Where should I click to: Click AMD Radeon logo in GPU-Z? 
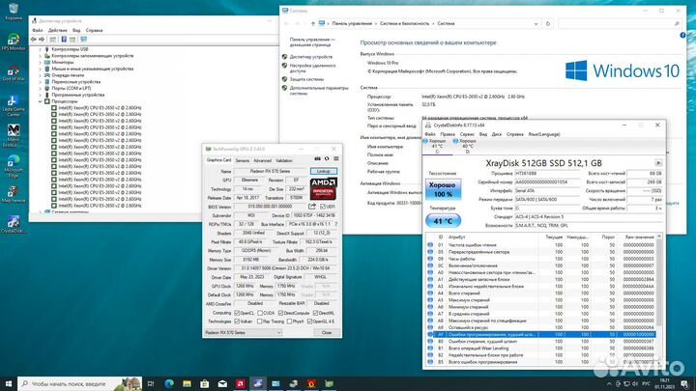(323, 189)
